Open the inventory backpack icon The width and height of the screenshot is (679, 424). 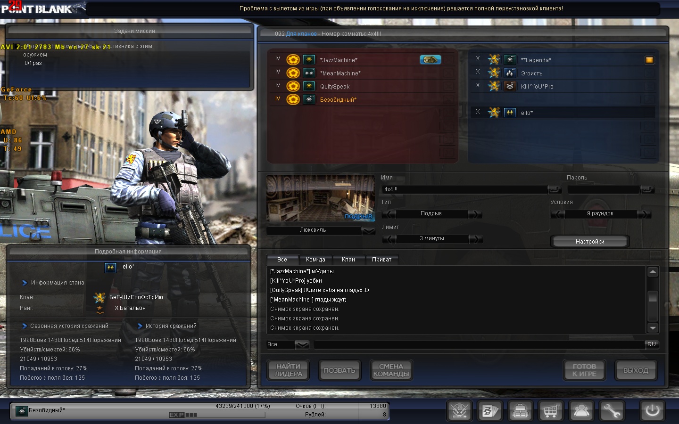(520, 411)
